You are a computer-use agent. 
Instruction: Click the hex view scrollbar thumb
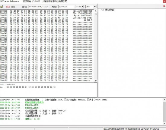point(96,14)
